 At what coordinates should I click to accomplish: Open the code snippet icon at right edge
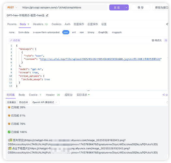(x=167, y=24)
